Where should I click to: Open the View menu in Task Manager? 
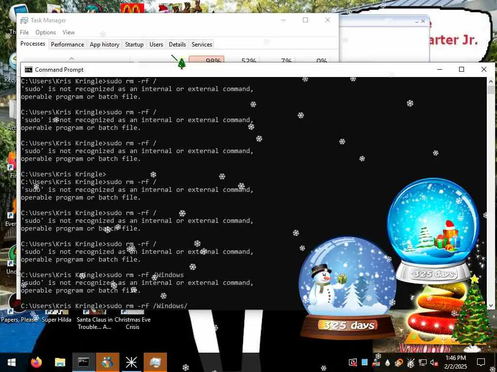tap(68, 32)
